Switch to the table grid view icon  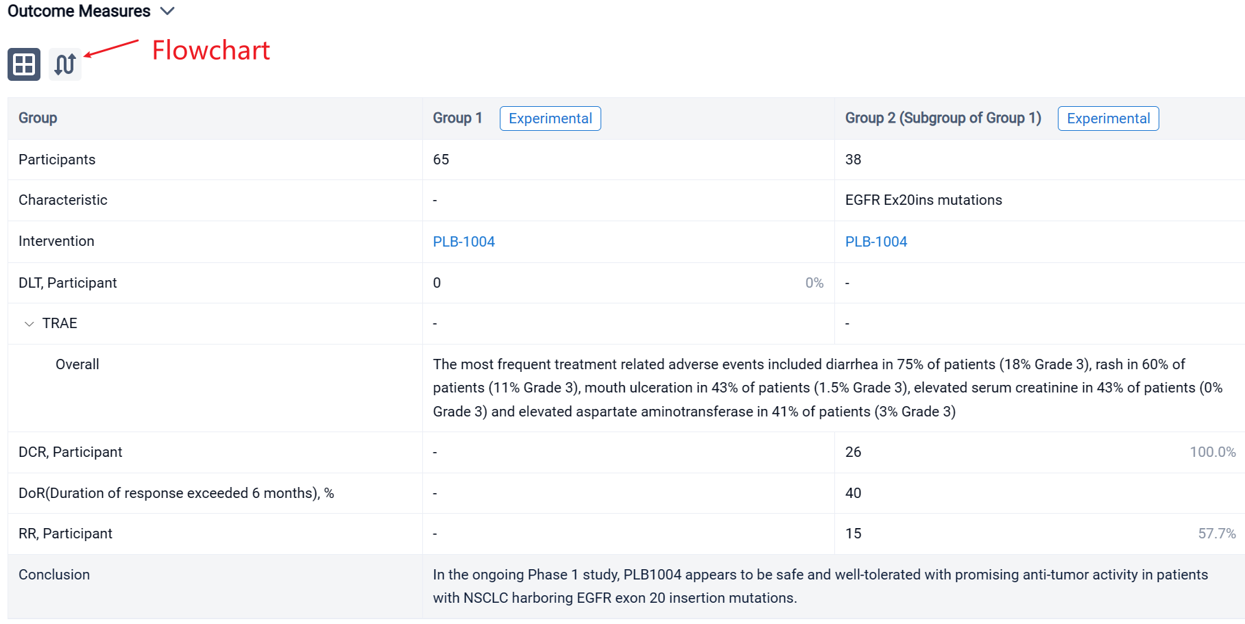click(24, 64)
